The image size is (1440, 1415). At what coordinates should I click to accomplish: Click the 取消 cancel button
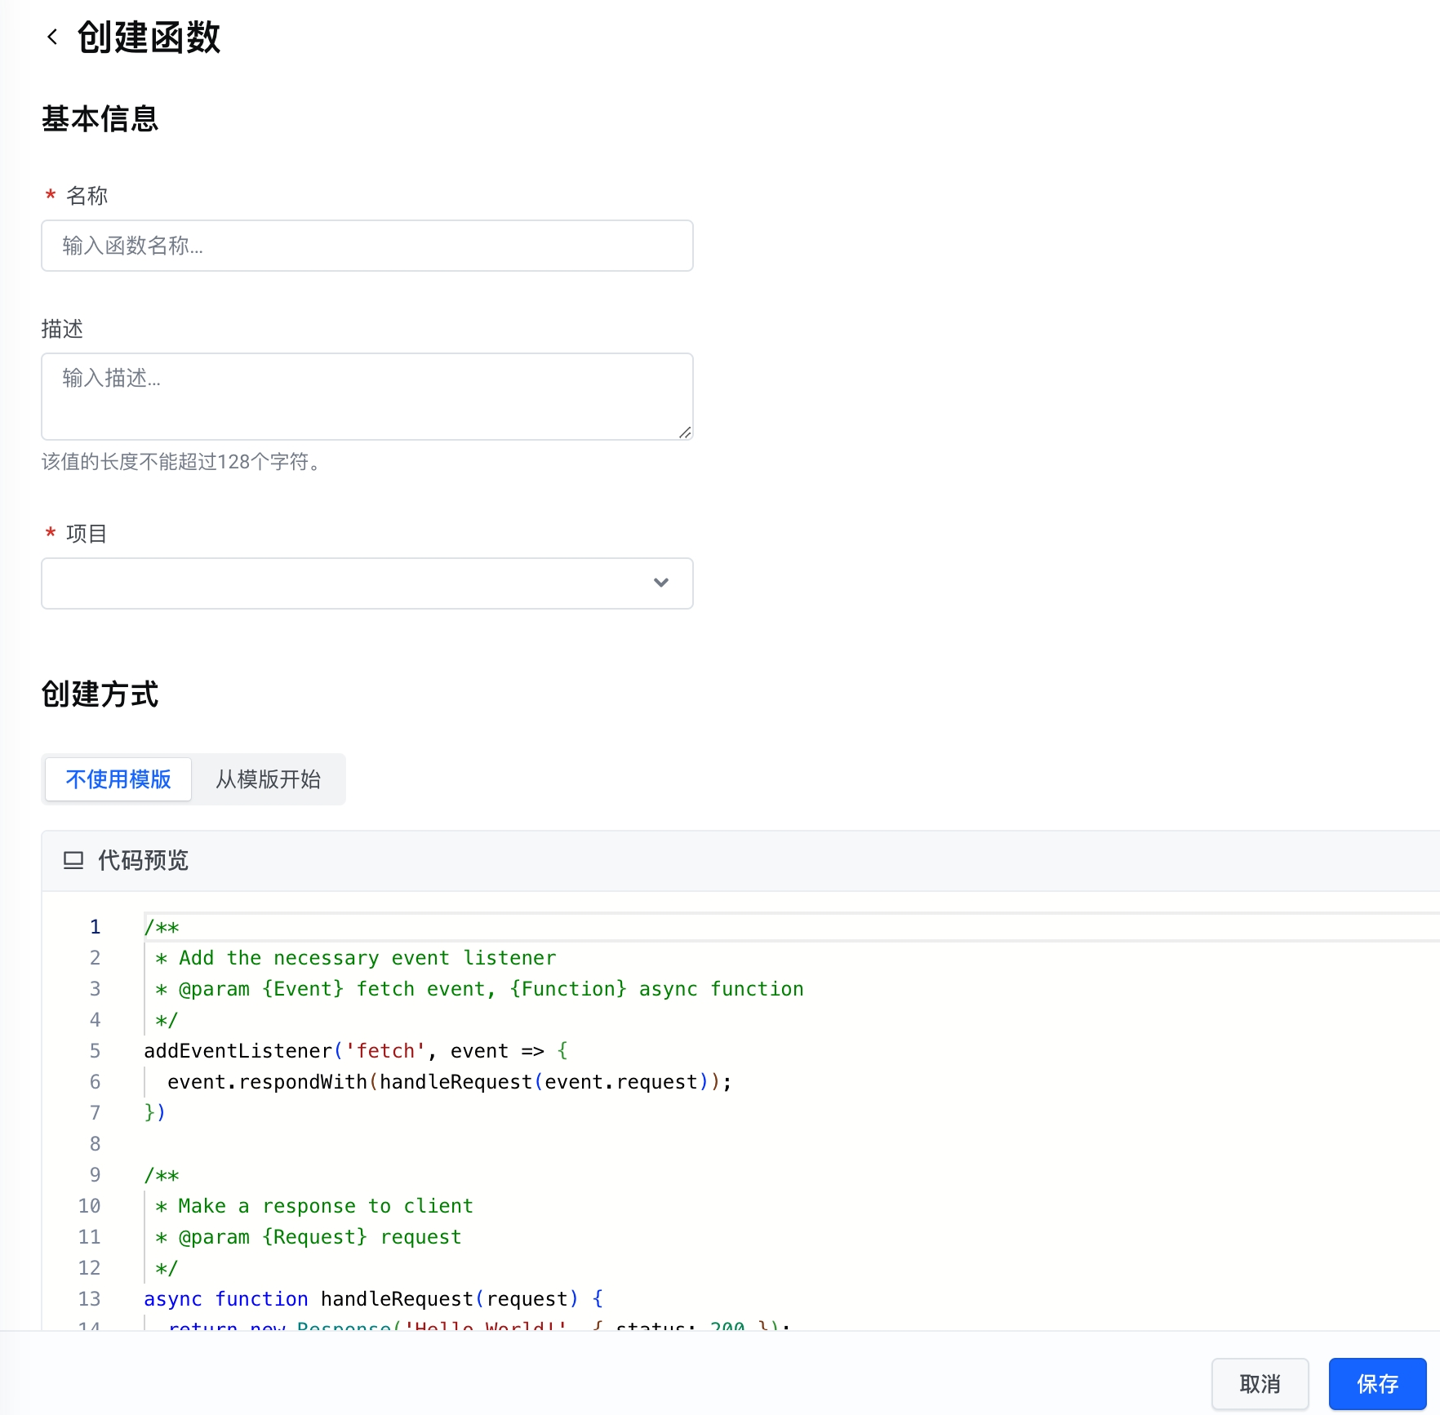click(x=1260, y=1384)
